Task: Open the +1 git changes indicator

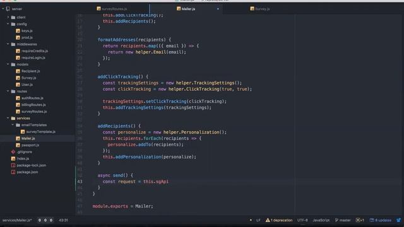Action: (360, 220)
